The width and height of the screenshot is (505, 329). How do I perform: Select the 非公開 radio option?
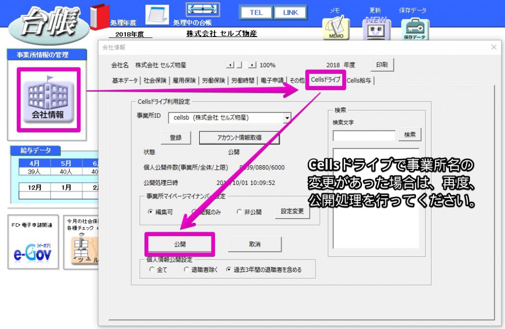coord(249,212)
